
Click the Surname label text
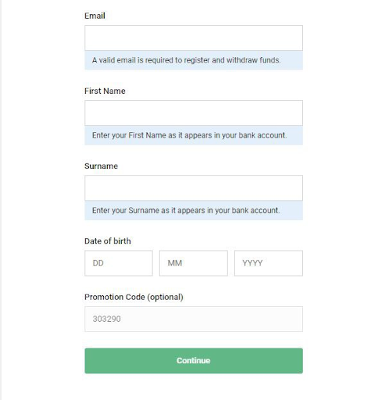pyautogui.click(x=101, y=166)
